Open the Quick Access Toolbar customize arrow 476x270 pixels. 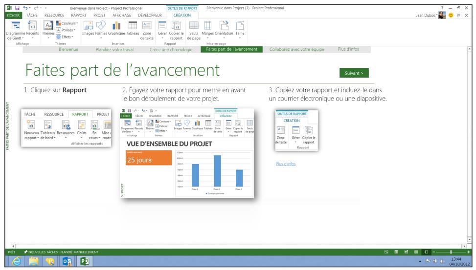pos(46,8)
